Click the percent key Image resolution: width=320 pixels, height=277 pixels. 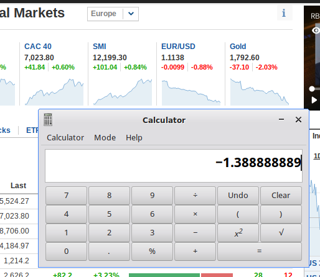(152, 252)
